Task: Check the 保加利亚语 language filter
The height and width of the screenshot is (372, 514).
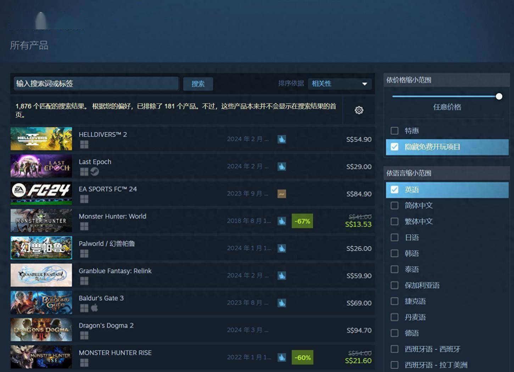Action: click(395, 285)
